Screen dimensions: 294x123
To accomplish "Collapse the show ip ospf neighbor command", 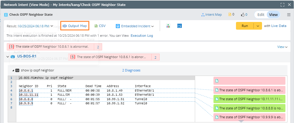I will pos(13,71).
